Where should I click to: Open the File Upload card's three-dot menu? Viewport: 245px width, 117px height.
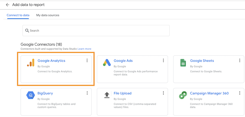(x=163, y=93)
